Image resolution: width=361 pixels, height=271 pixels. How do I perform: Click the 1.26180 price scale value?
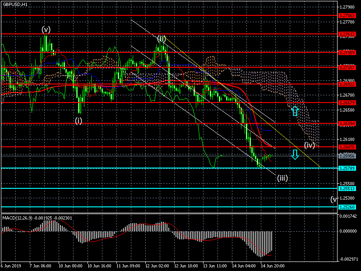click(347, 139)
